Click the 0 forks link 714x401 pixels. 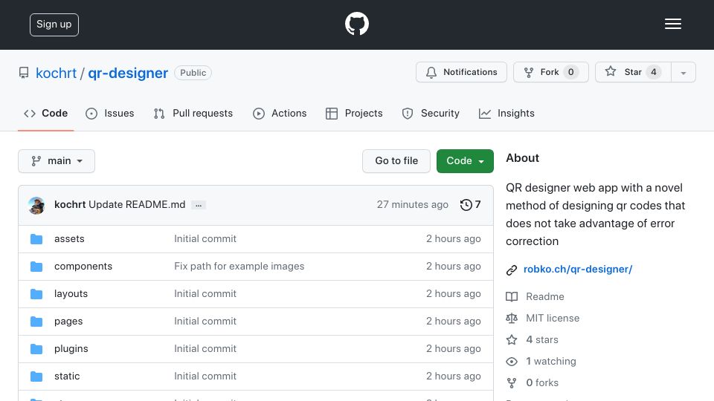[542, 383]
